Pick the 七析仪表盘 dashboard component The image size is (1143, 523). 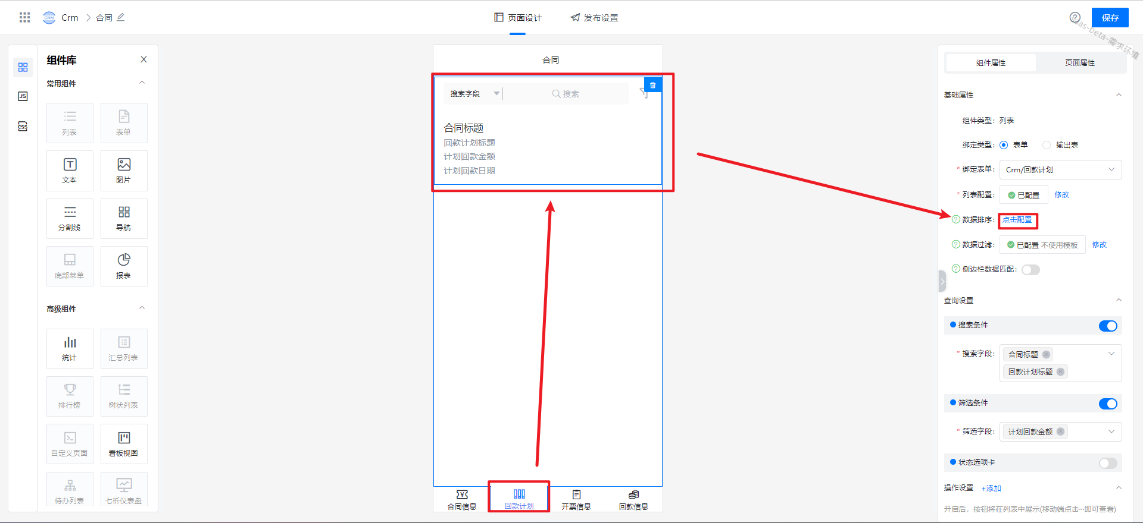[124, 489]
